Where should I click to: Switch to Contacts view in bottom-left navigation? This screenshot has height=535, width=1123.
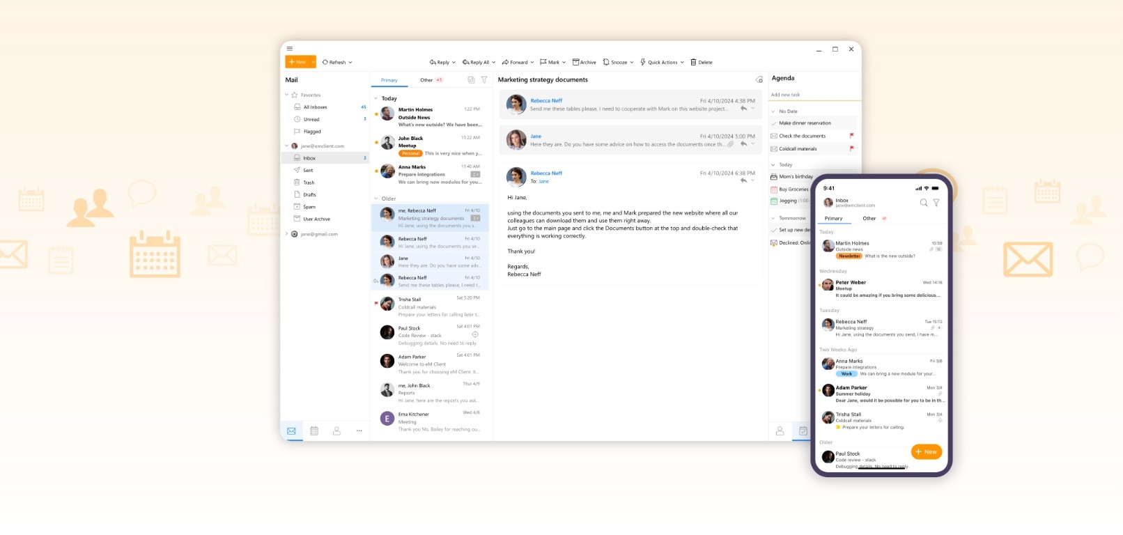click(x=336, y=431)
